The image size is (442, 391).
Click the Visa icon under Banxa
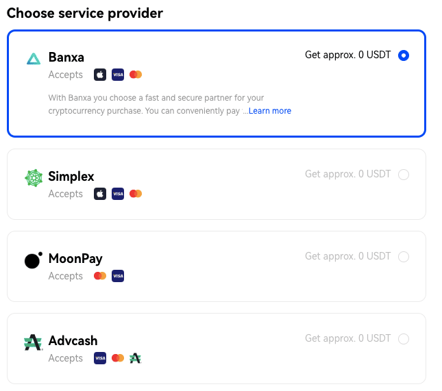(x=118, y=75)
